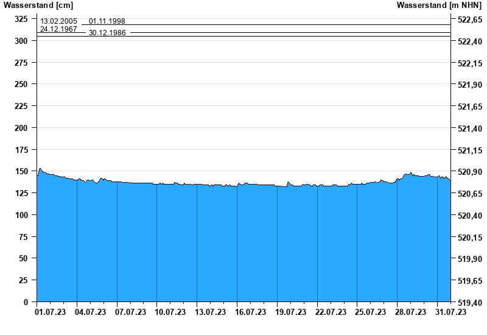Click the 13.02.2005 high-water mark label
Image resolution: width=487 pixels, height=335 pixels.
[x=58, y=21]
